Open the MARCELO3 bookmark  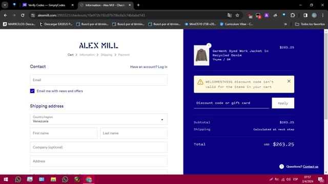tap(19, 24)
